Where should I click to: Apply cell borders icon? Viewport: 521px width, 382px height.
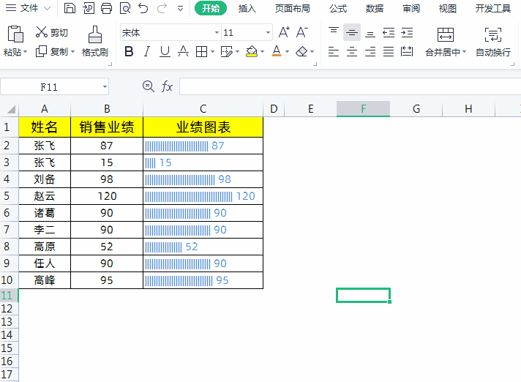[201, 51]
